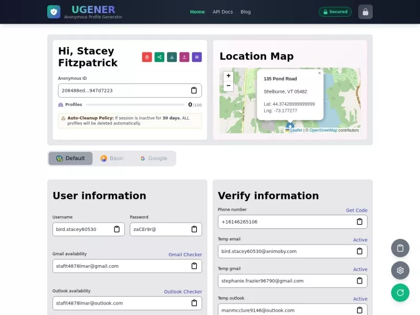Copy the Temp outlook address
This screenshot has width=420, height=315.
[x=360, y=310]
